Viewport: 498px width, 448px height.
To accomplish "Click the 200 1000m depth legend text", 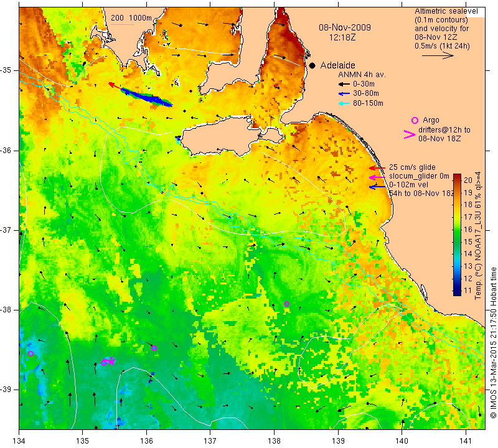I will tap(131, 18).
